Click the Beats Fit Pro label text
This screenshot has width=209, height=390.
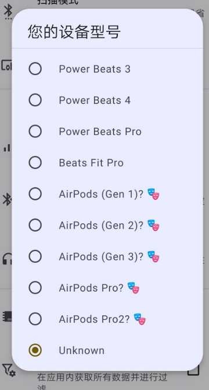(91, 163)
